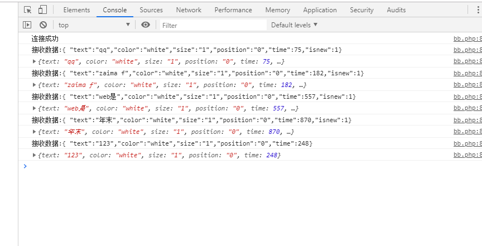Open the top context selector dropdown
The image size is (482, 246).
click(94, 25)
